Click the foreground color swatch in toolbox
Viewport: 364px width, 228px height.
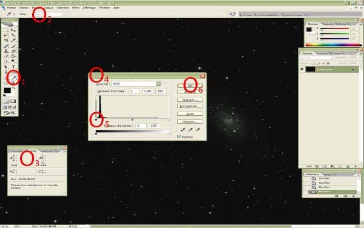(x=7, y=90)
